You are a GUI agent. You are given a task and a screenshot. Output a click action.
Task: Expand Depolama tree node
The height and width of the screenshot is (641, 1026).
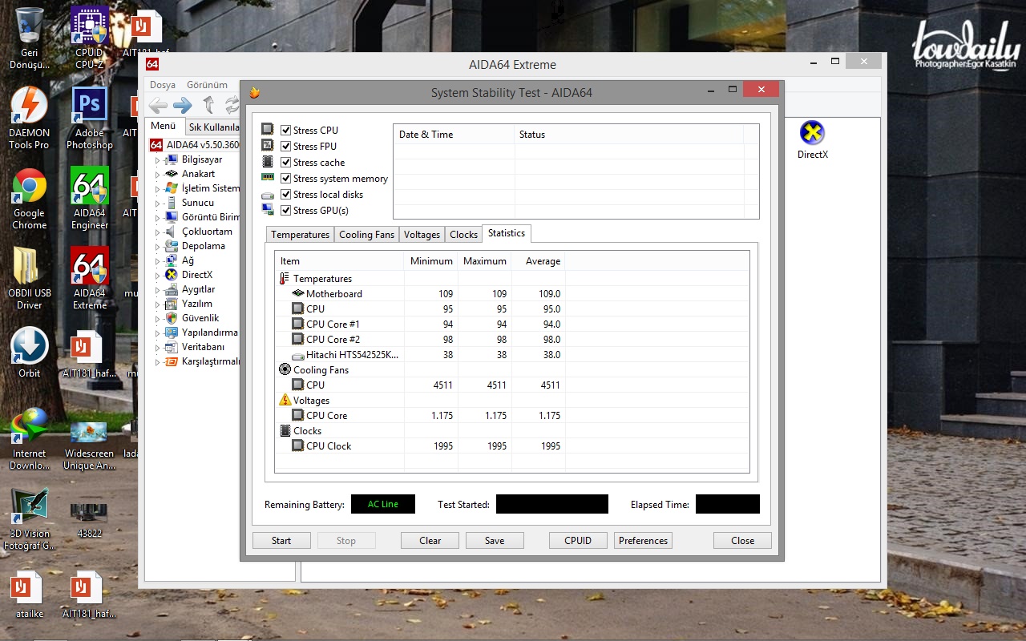click(157, 246)
